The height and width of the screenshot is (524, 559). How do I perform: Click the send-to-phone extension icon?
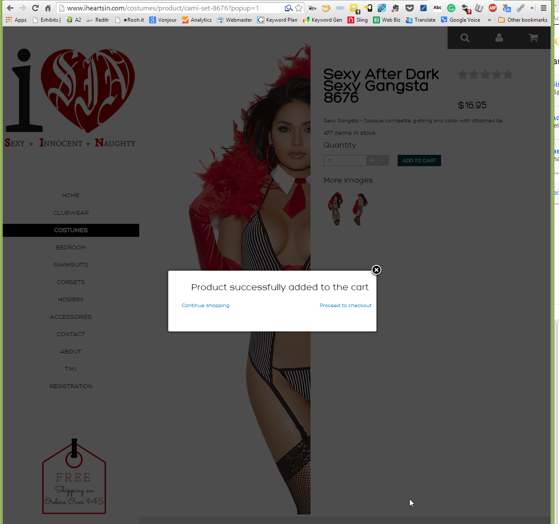pyautogui.click(x=368, y=8)
